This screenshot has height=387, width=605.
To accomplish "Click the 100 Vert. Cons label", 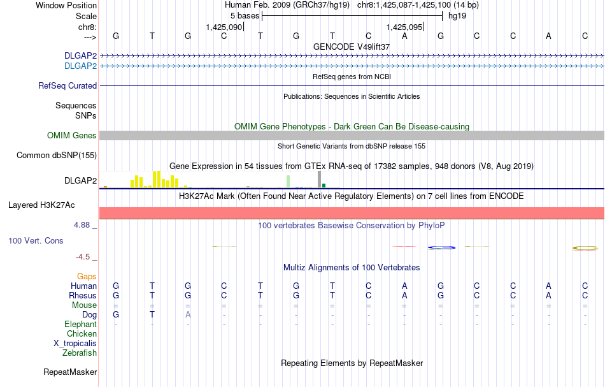I will pyautogui.click(x=36, y=240).
